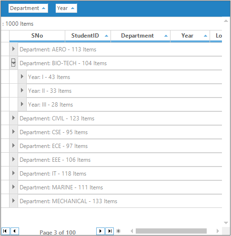Toggle sort on Department group chip
The width and height of the screenshot is (231, 236).
tap(28, 8)
